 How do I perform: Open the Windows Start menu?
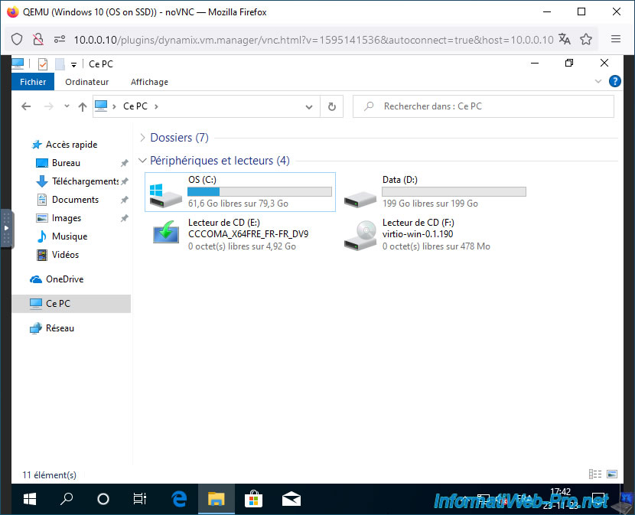click(x=30, y=499)
